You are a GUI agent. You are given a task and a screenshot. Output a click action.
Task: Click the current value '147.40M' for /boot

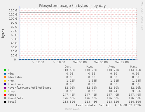tap(69, 95)
